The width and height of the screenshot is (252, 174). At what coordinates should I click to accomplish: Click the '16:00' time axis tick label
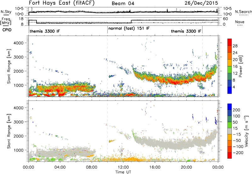point(155,167)
